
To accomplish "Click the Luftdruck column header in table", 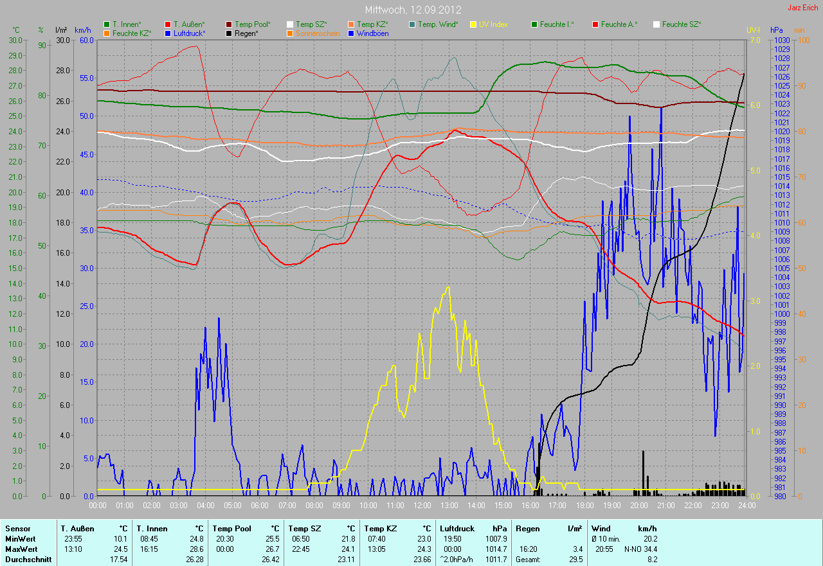I will (458, 529).
